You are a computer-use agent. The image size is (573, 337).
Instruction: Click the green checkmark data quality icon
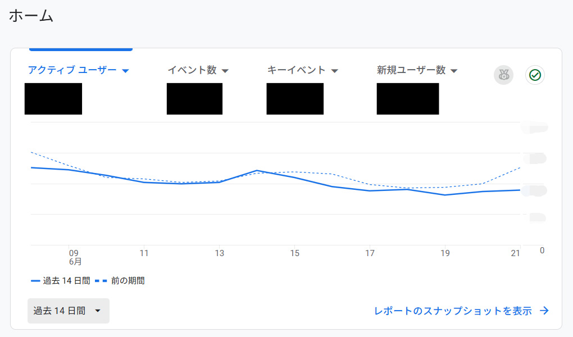coord(535,75)
